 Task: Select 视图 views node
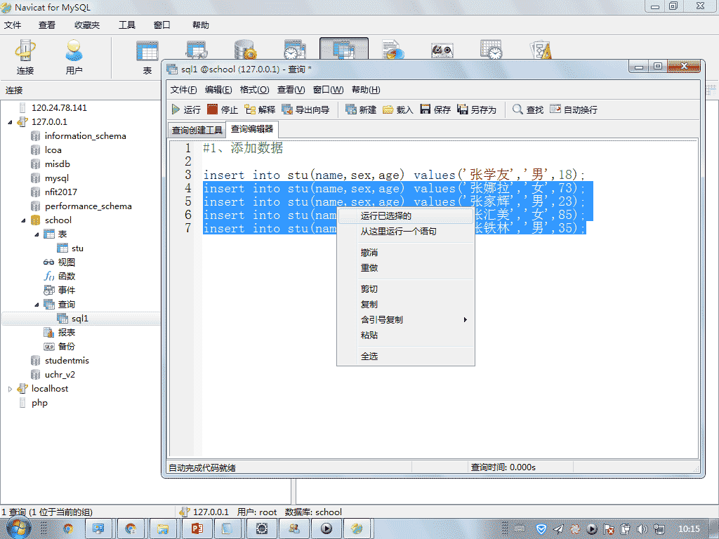tap(66, 262)
